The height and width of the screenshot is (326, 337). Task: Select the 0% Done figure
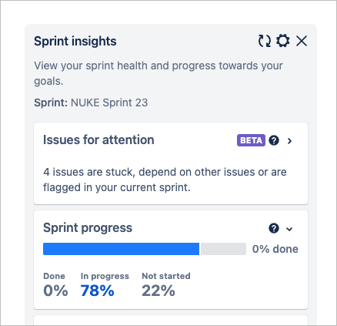click(x=55, y=291)
